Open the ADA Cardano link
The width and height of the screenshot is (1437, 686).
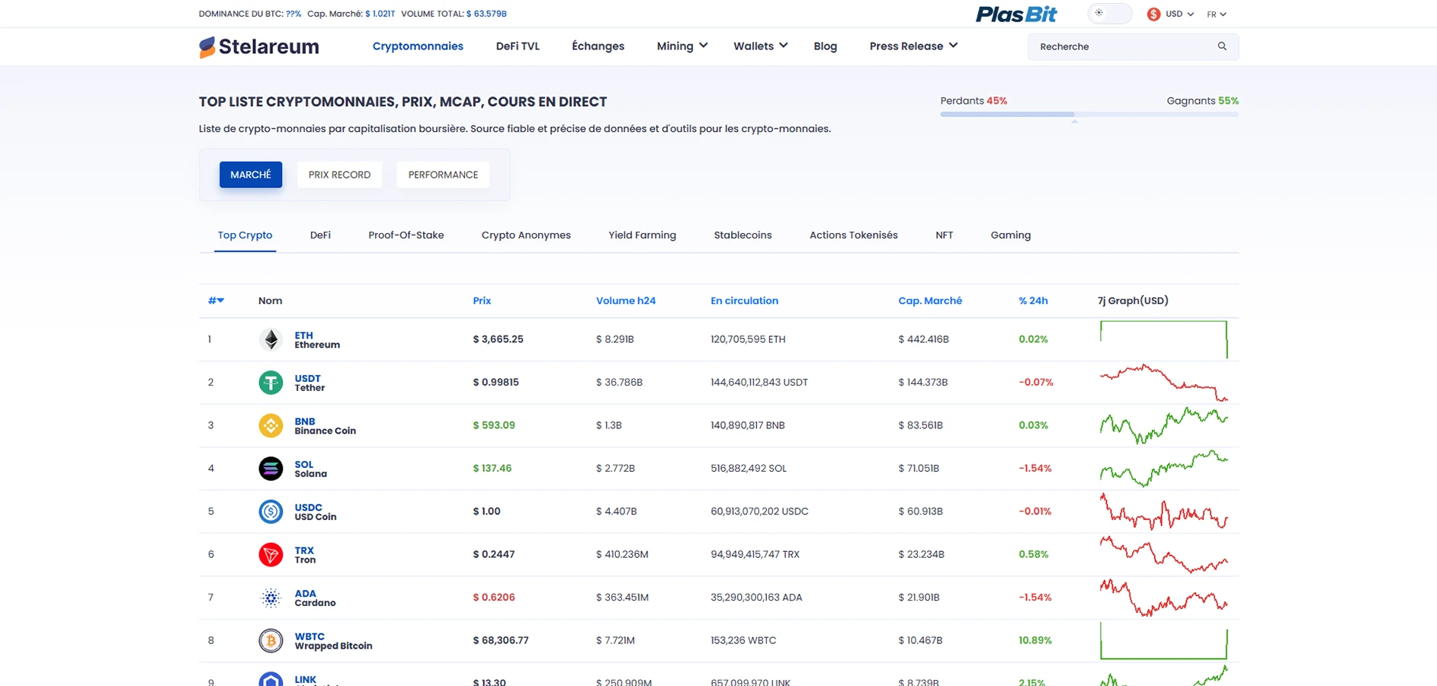315,598
